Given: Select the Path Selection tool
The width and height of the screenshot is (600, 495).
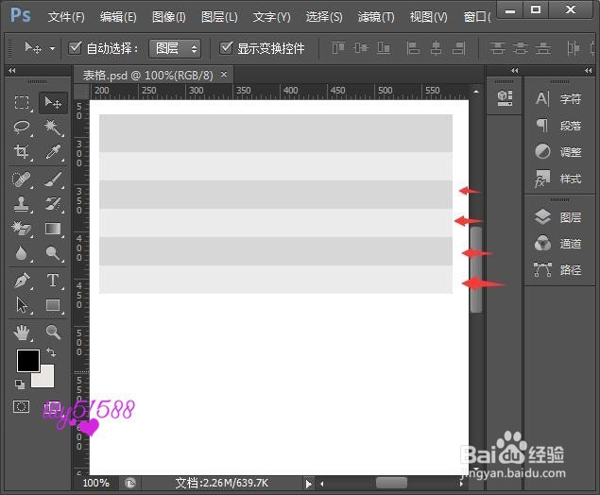Looking at the screenshot, I should (22, 305).
